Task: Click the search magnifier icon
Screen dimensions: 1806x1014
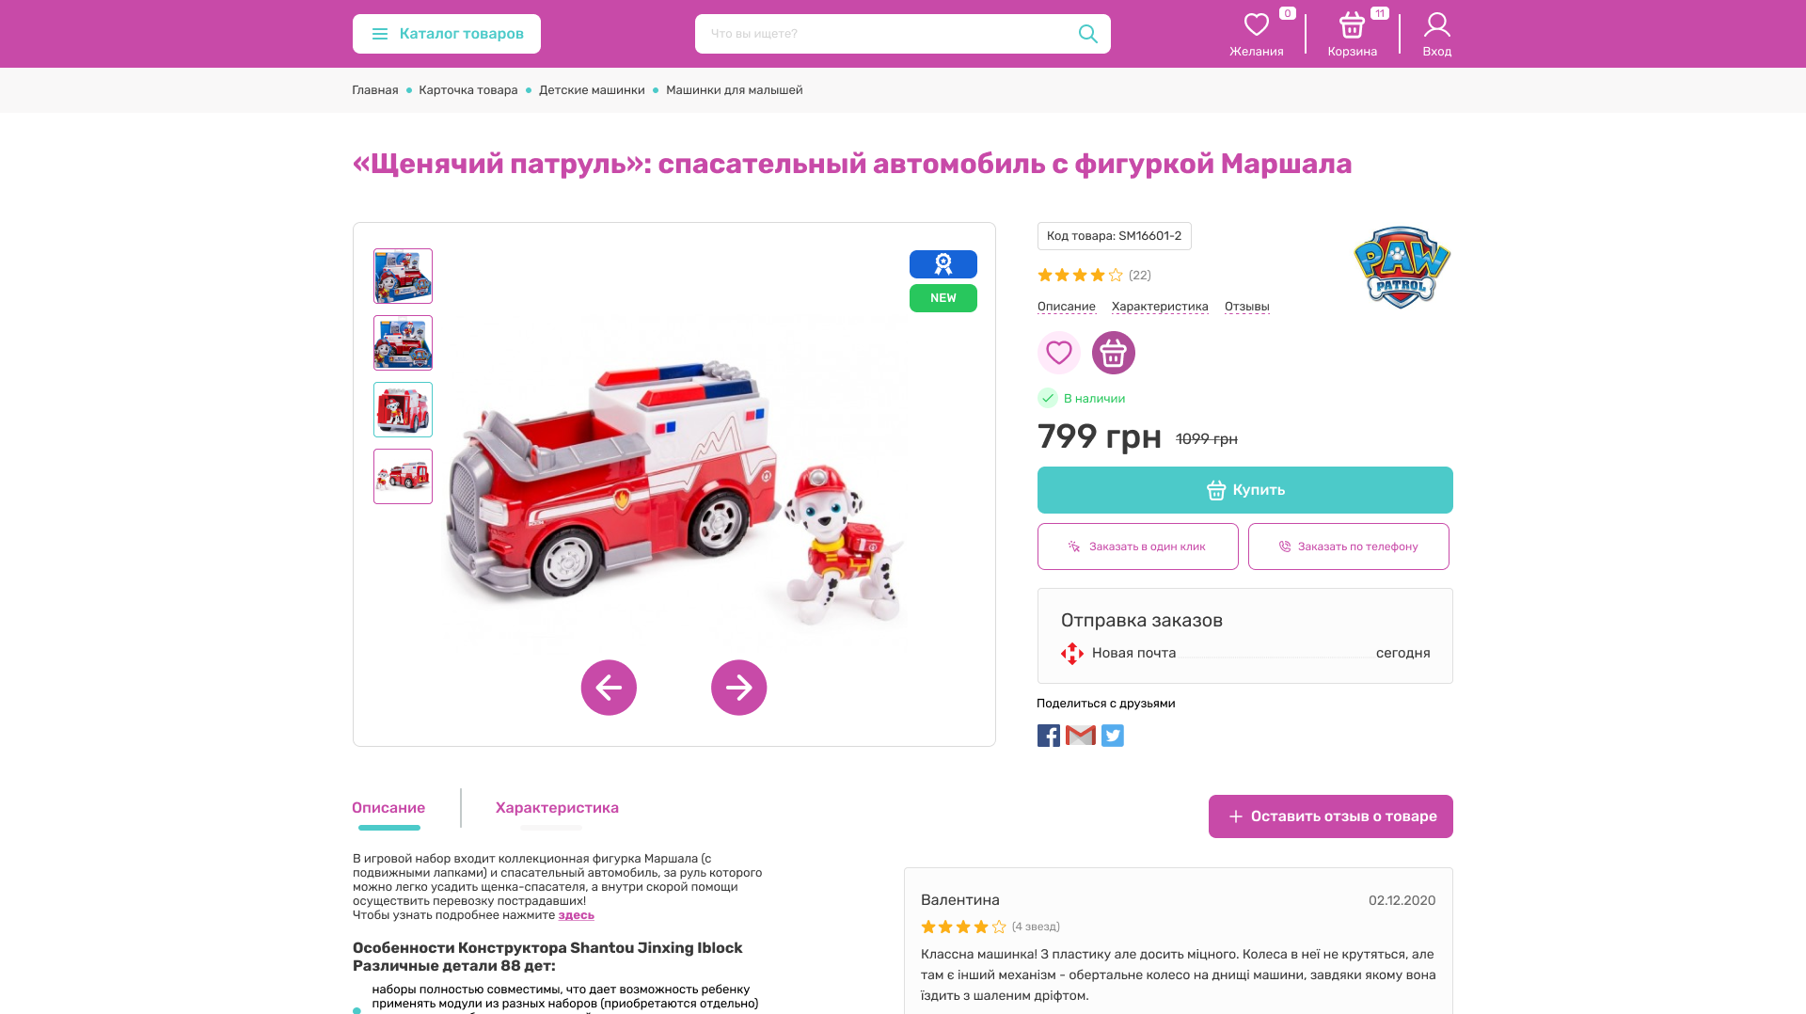Action: coord(1087,34)
